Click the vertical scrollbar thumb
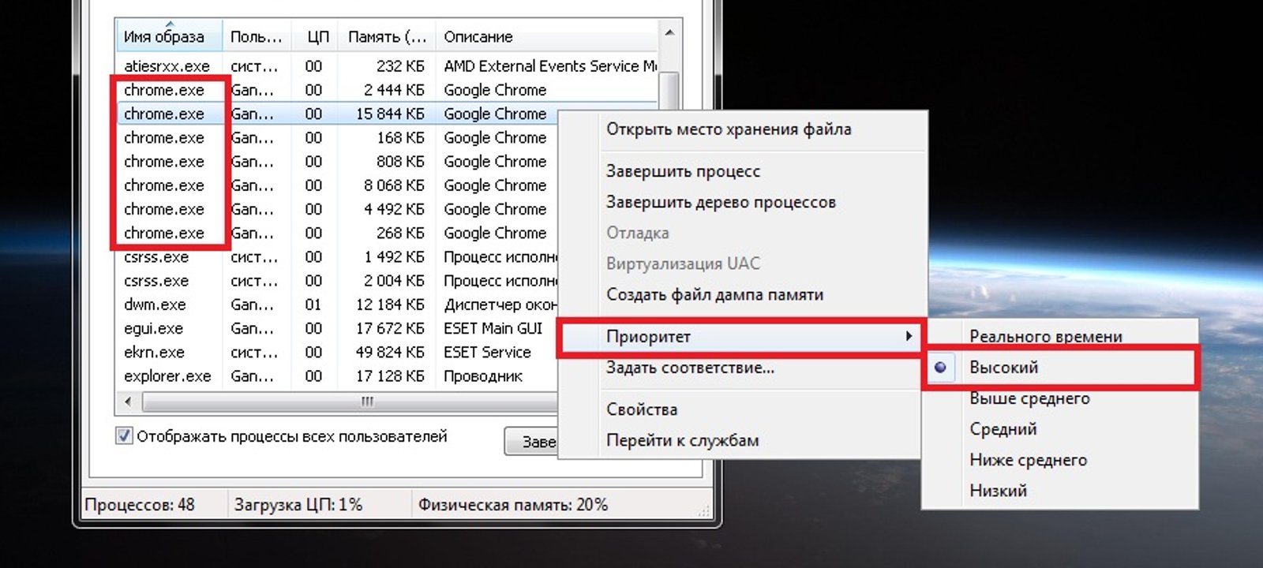Image resolution: width=1263 pixels, height=568 pixels. click(x=669, y=91)
